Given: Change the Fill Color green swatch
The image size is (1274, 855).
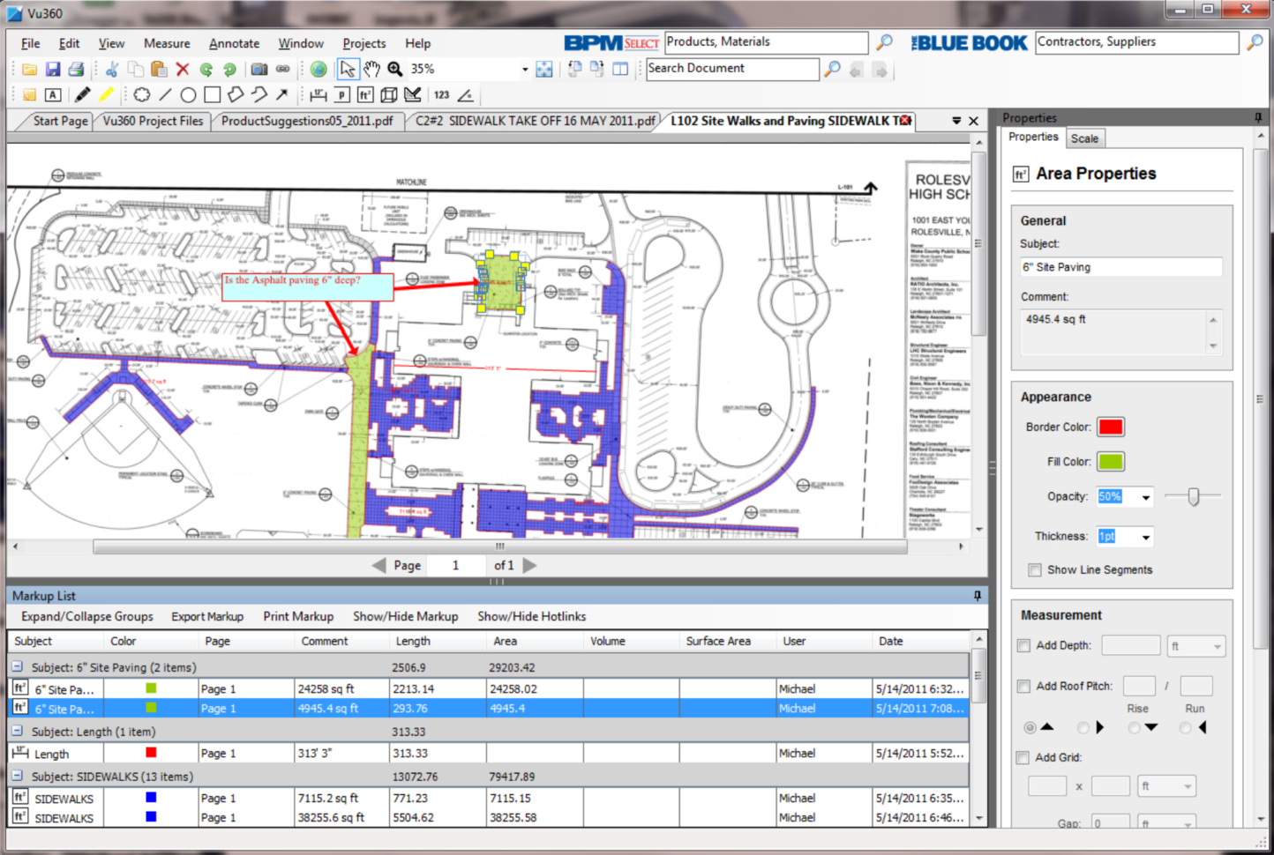Looking at the screenshot, I should (1111, 461).
